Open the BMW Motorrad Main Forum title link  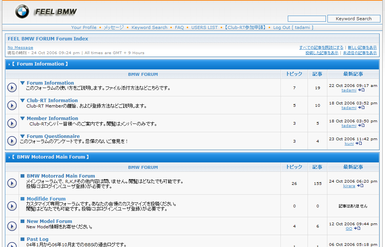(61, 176)
